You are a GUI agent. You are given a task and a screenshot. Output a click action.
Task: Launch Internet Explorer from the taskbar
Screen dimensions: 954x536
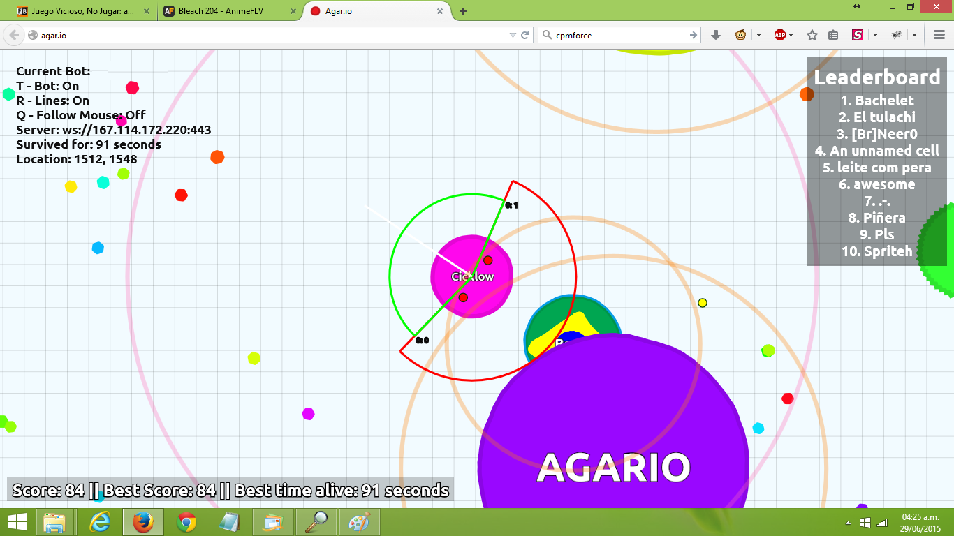coord(100,522)
